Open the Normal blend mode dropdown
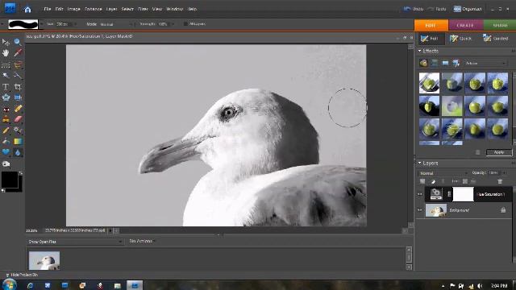516x290 pixels. (x=443, y=173)
